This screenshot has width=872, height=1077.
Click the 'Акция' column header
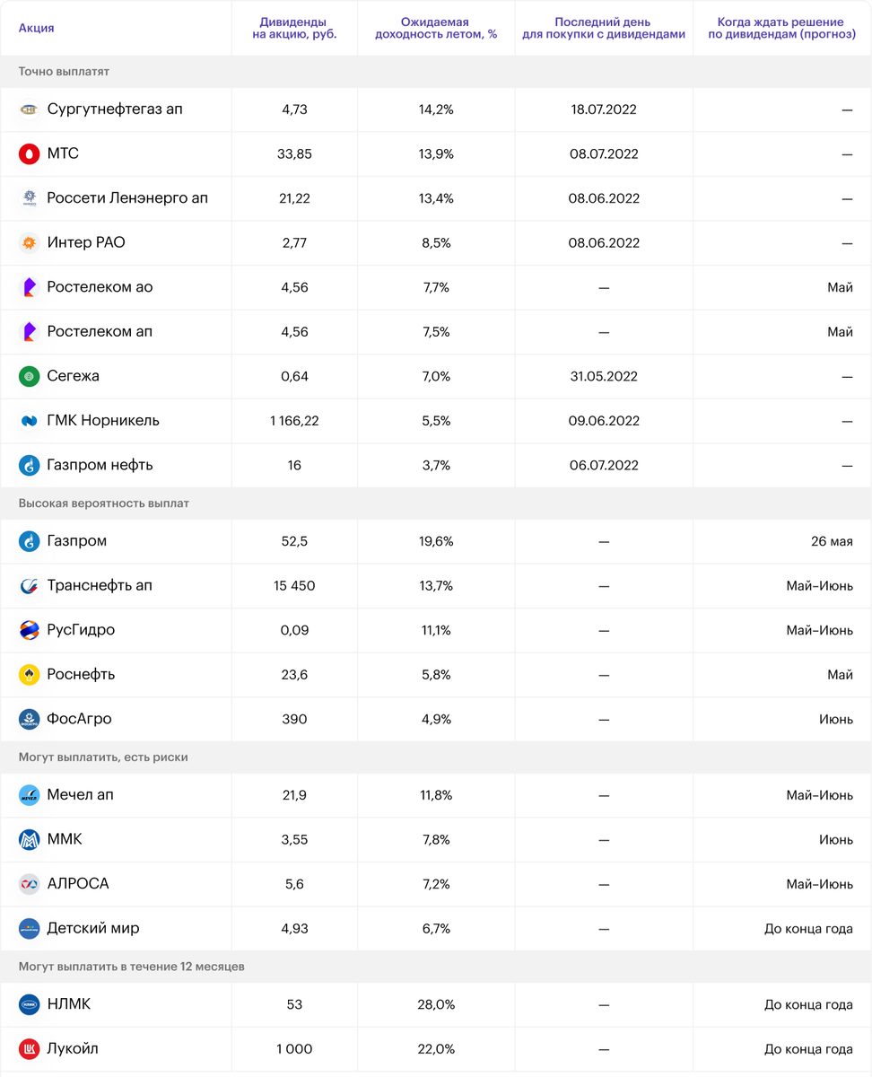point(37,28)
